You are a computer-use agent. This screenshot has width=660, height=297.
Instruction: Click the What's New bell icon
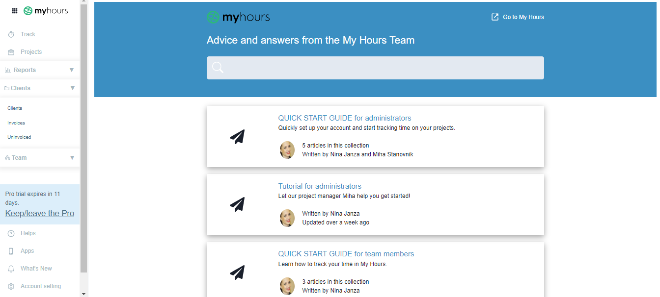pyautogui.click(x=11, y=269)
